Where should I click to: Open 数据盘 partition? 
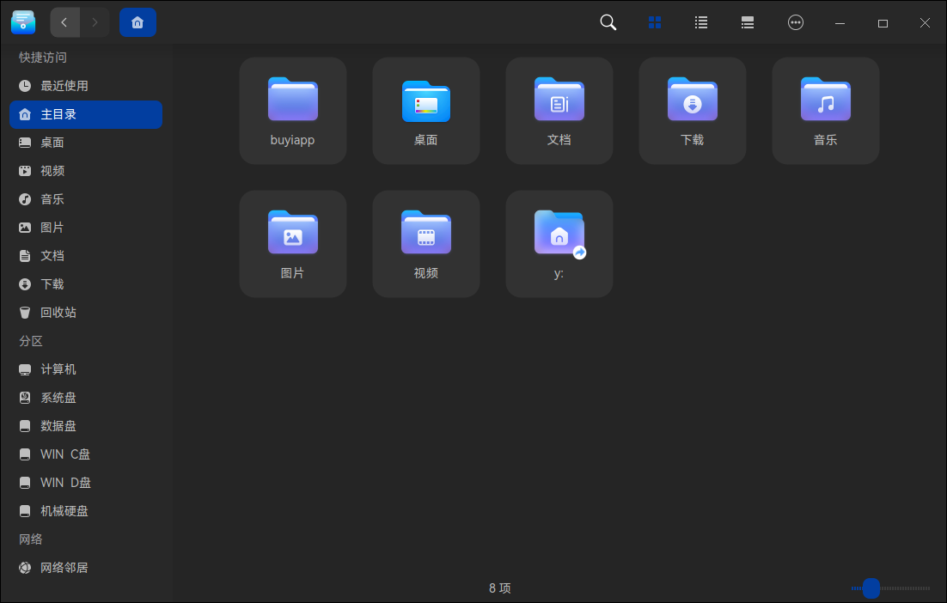(x=86, y=426)
